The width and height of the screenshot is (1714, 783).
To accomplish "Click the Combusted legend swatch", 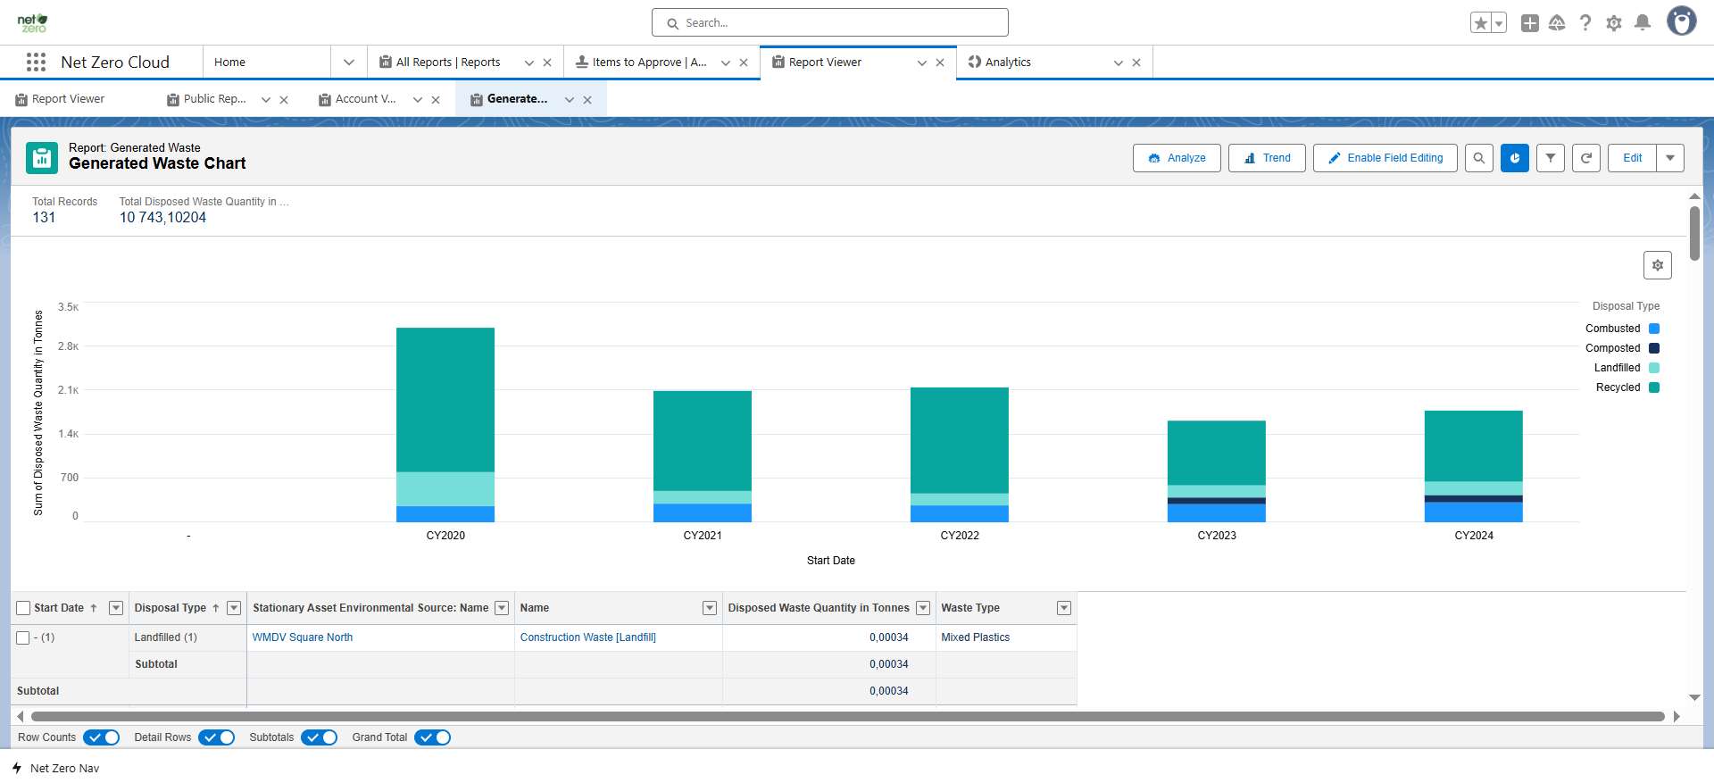I will point(1654,329).
